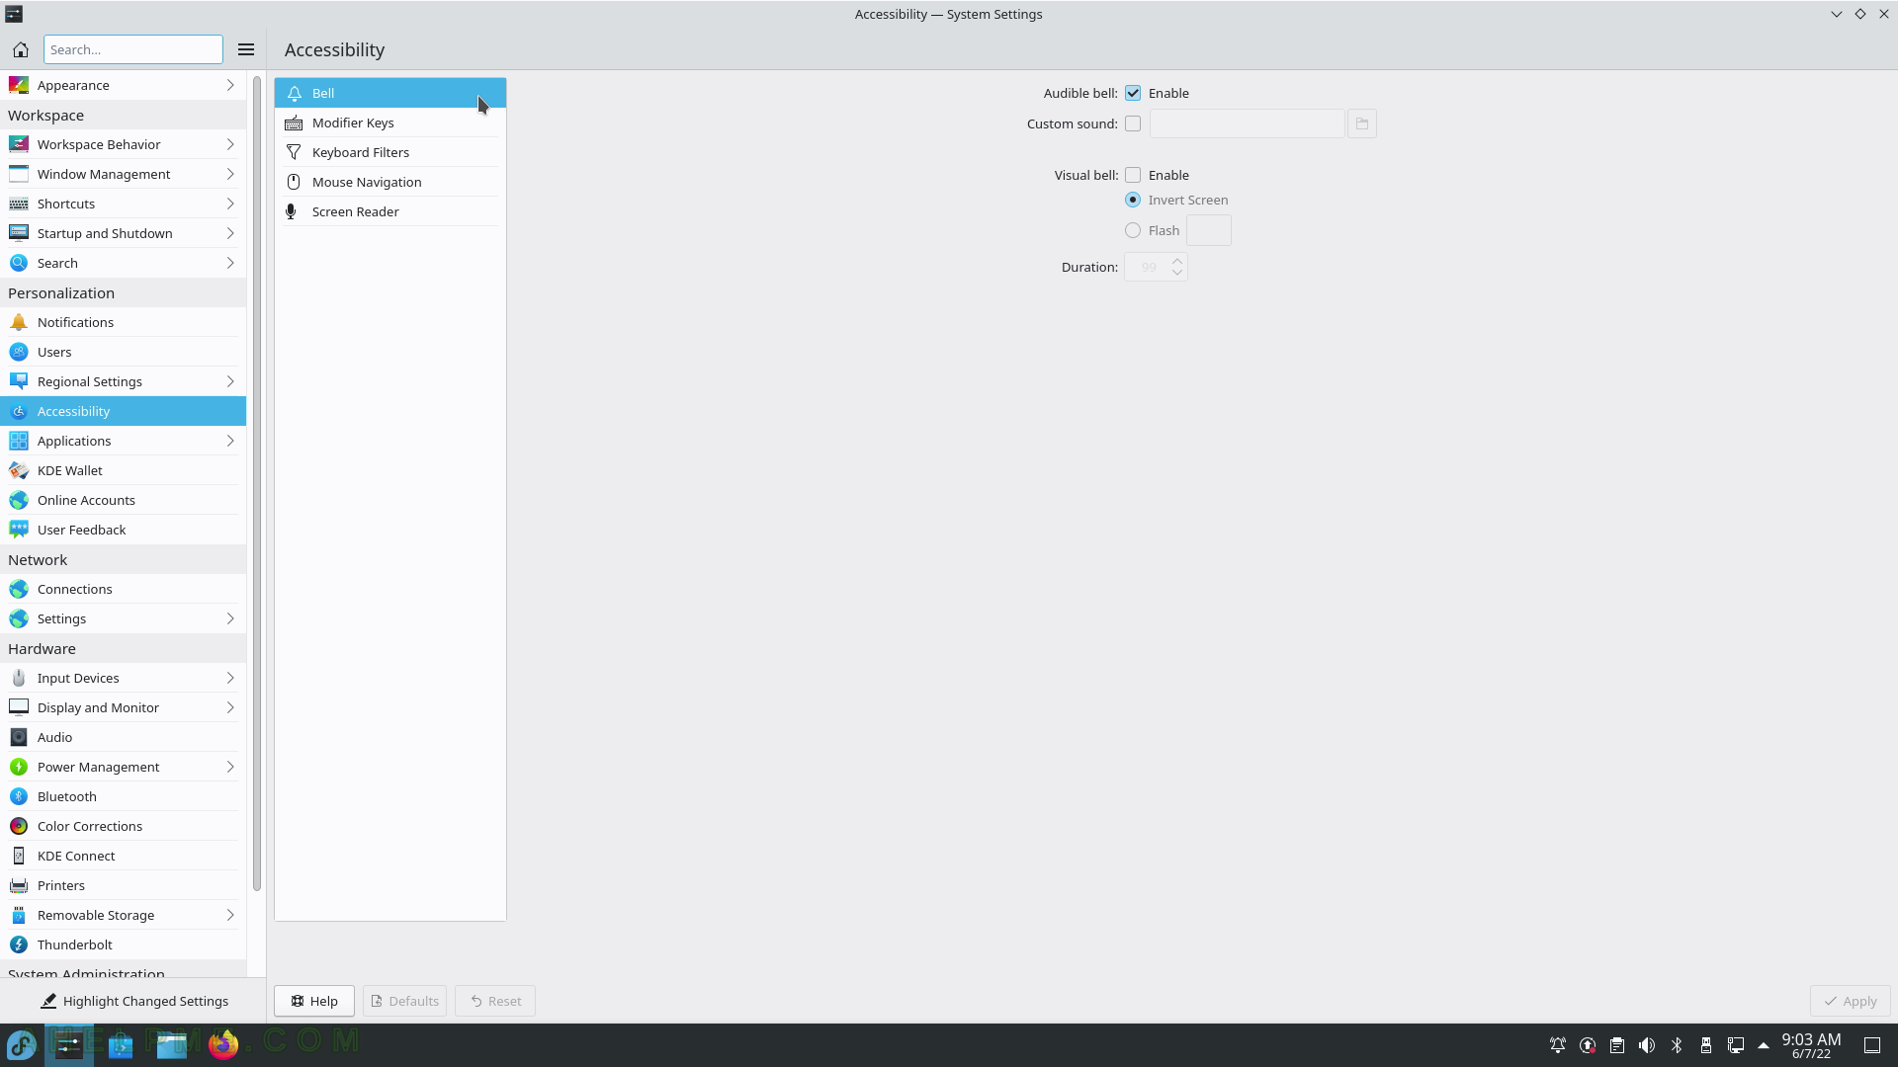
Task: Enable the Custom sound checkbox
Action: click(x=1133, y=123)
